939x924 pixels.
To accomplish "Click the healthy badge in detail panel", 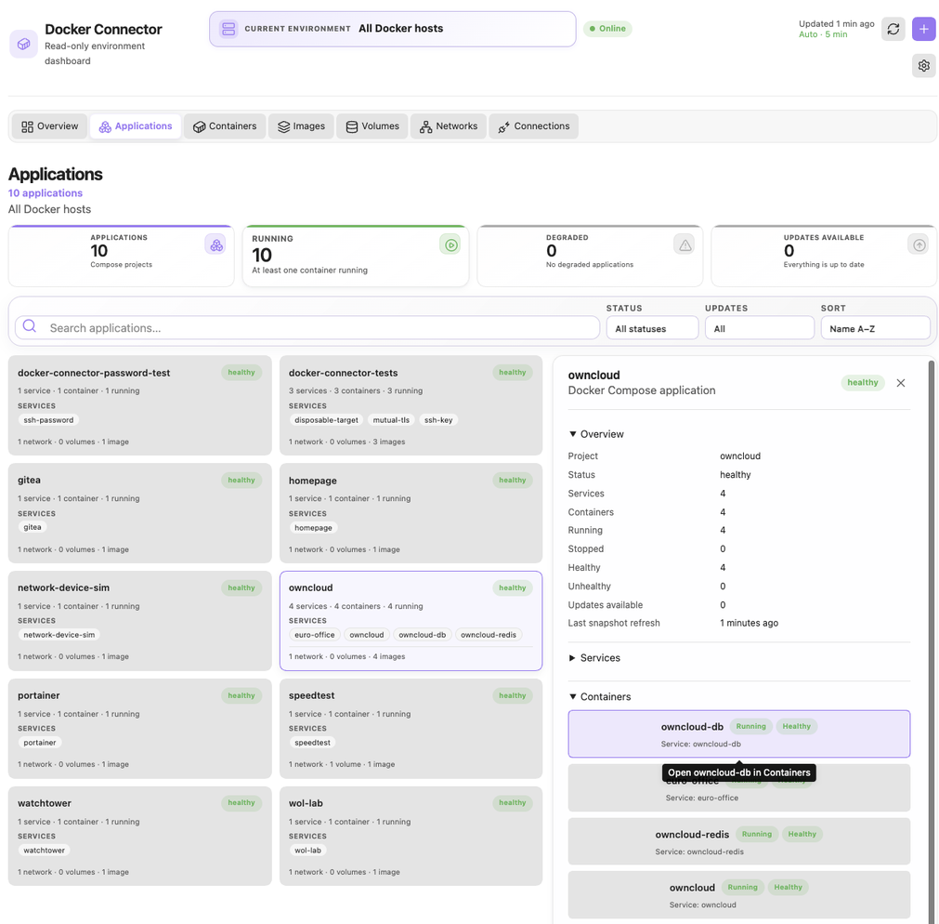I will click(x=862, y=382).
